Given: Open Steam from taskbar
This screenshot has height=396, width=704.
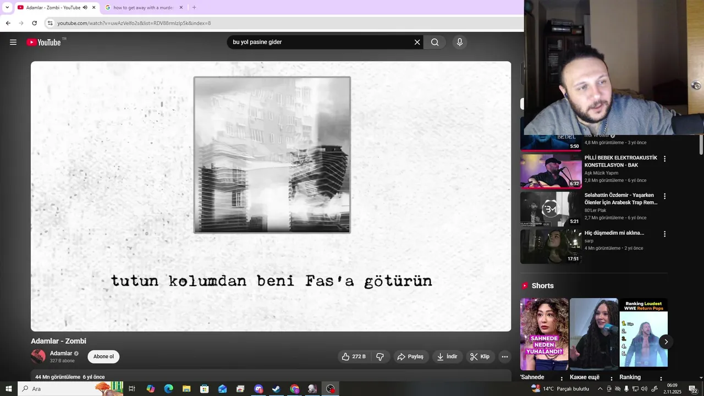Looking at the screenshot, I should (x=276, y=389).
